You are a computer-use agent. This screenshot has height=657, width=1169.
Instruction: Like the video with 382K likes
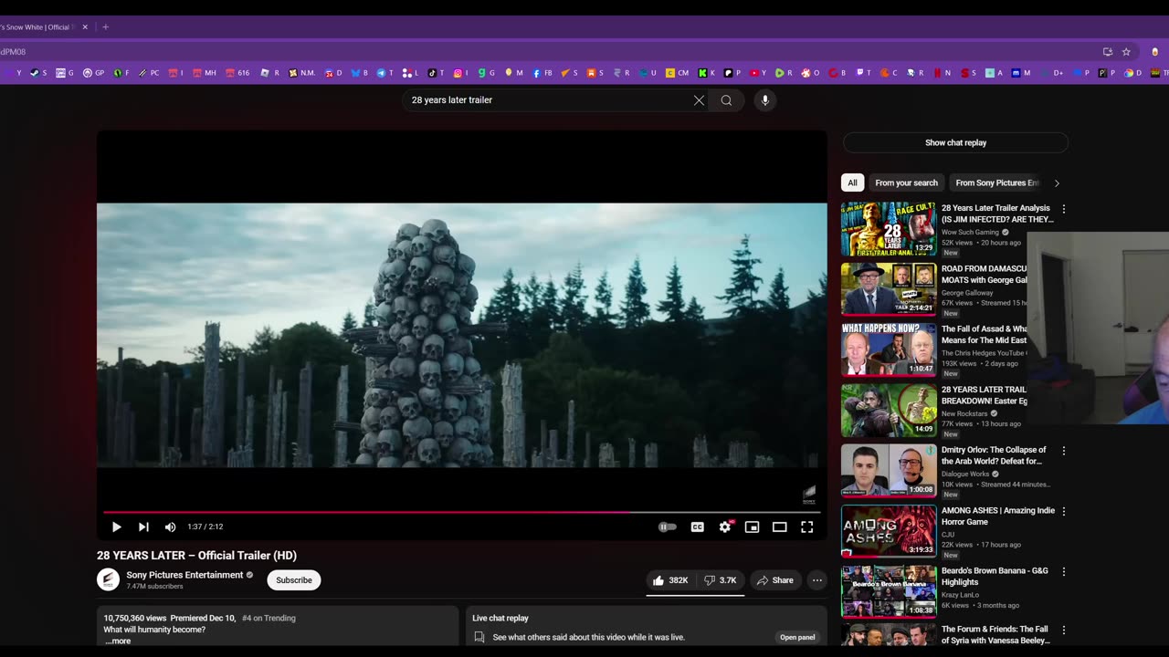click(x=669, y=580)
